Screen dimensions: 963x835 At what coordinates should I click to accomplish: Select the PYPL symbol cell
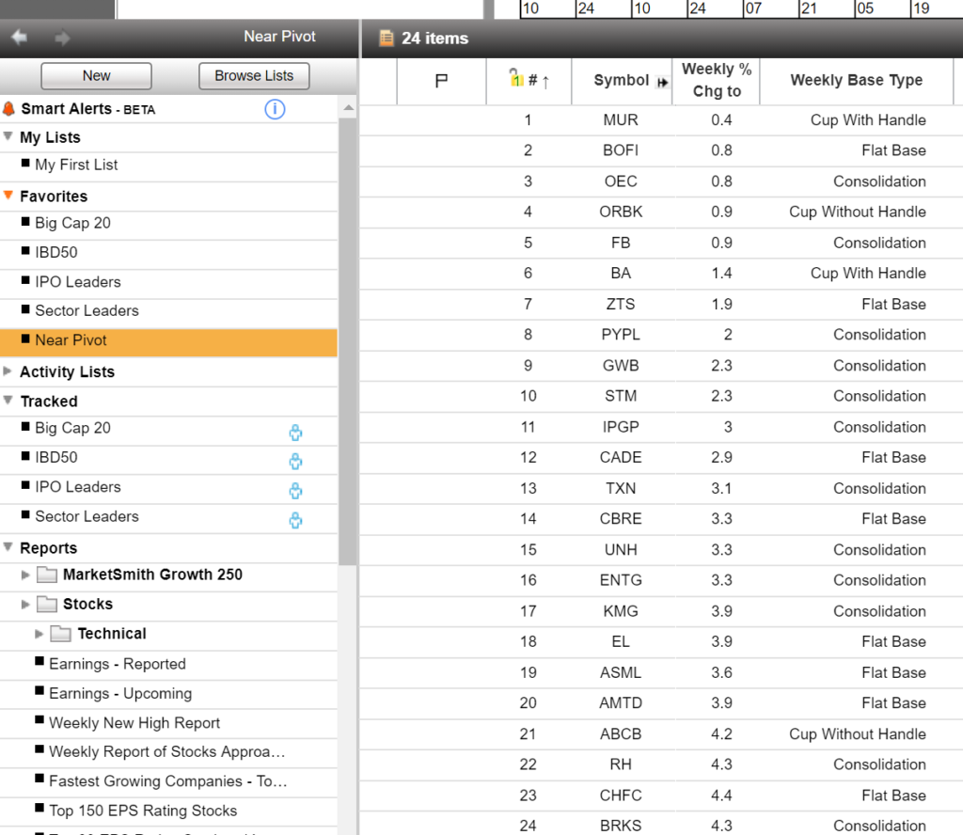pyautogui.click(x=621, y=335)
